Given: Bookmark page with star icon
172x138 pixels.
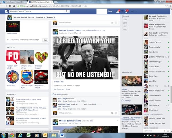Looking at the screenshot, I should (167, 6).
